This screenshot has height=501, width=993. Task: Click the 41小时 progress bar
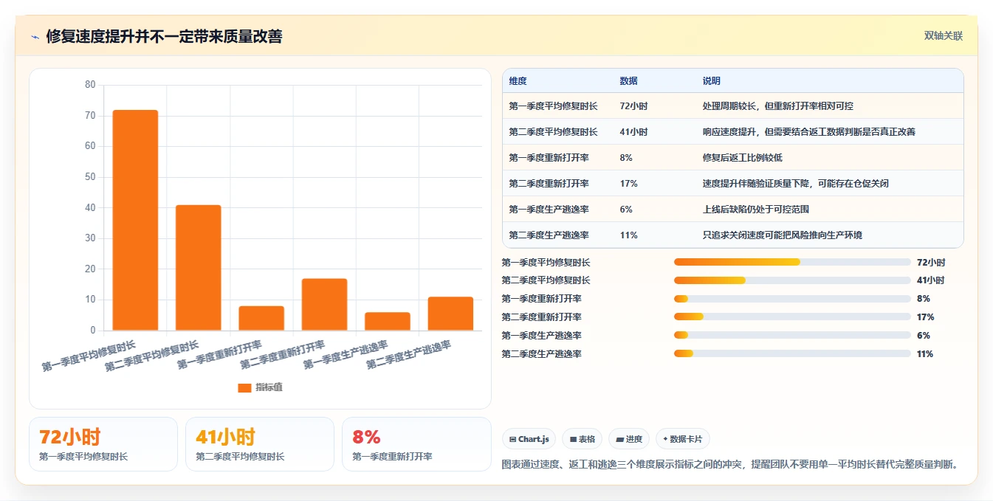(792, 280)
